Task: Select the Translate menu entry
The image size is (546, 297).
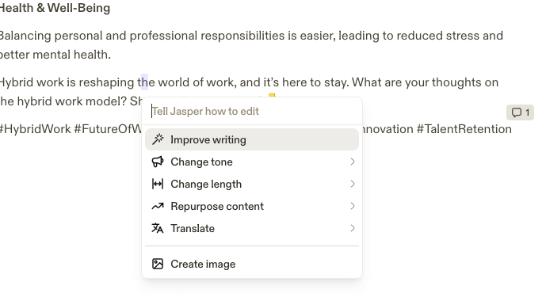Action: pyautogui.click(x=252, y=228)
